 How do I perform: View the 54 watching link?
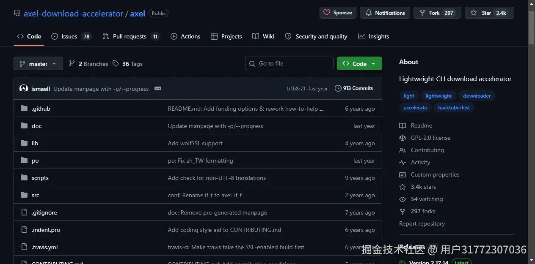click(x=421, y=199)
